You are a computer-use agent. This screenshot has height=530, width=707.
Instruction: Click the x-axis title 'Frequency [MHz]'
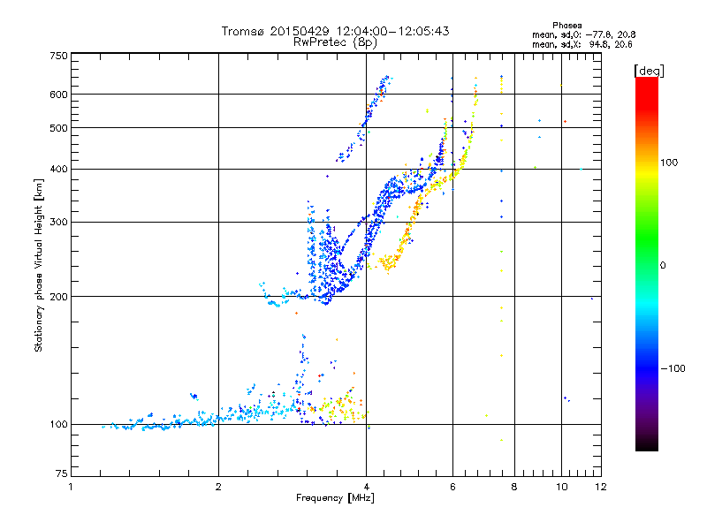tap(335, 498)
